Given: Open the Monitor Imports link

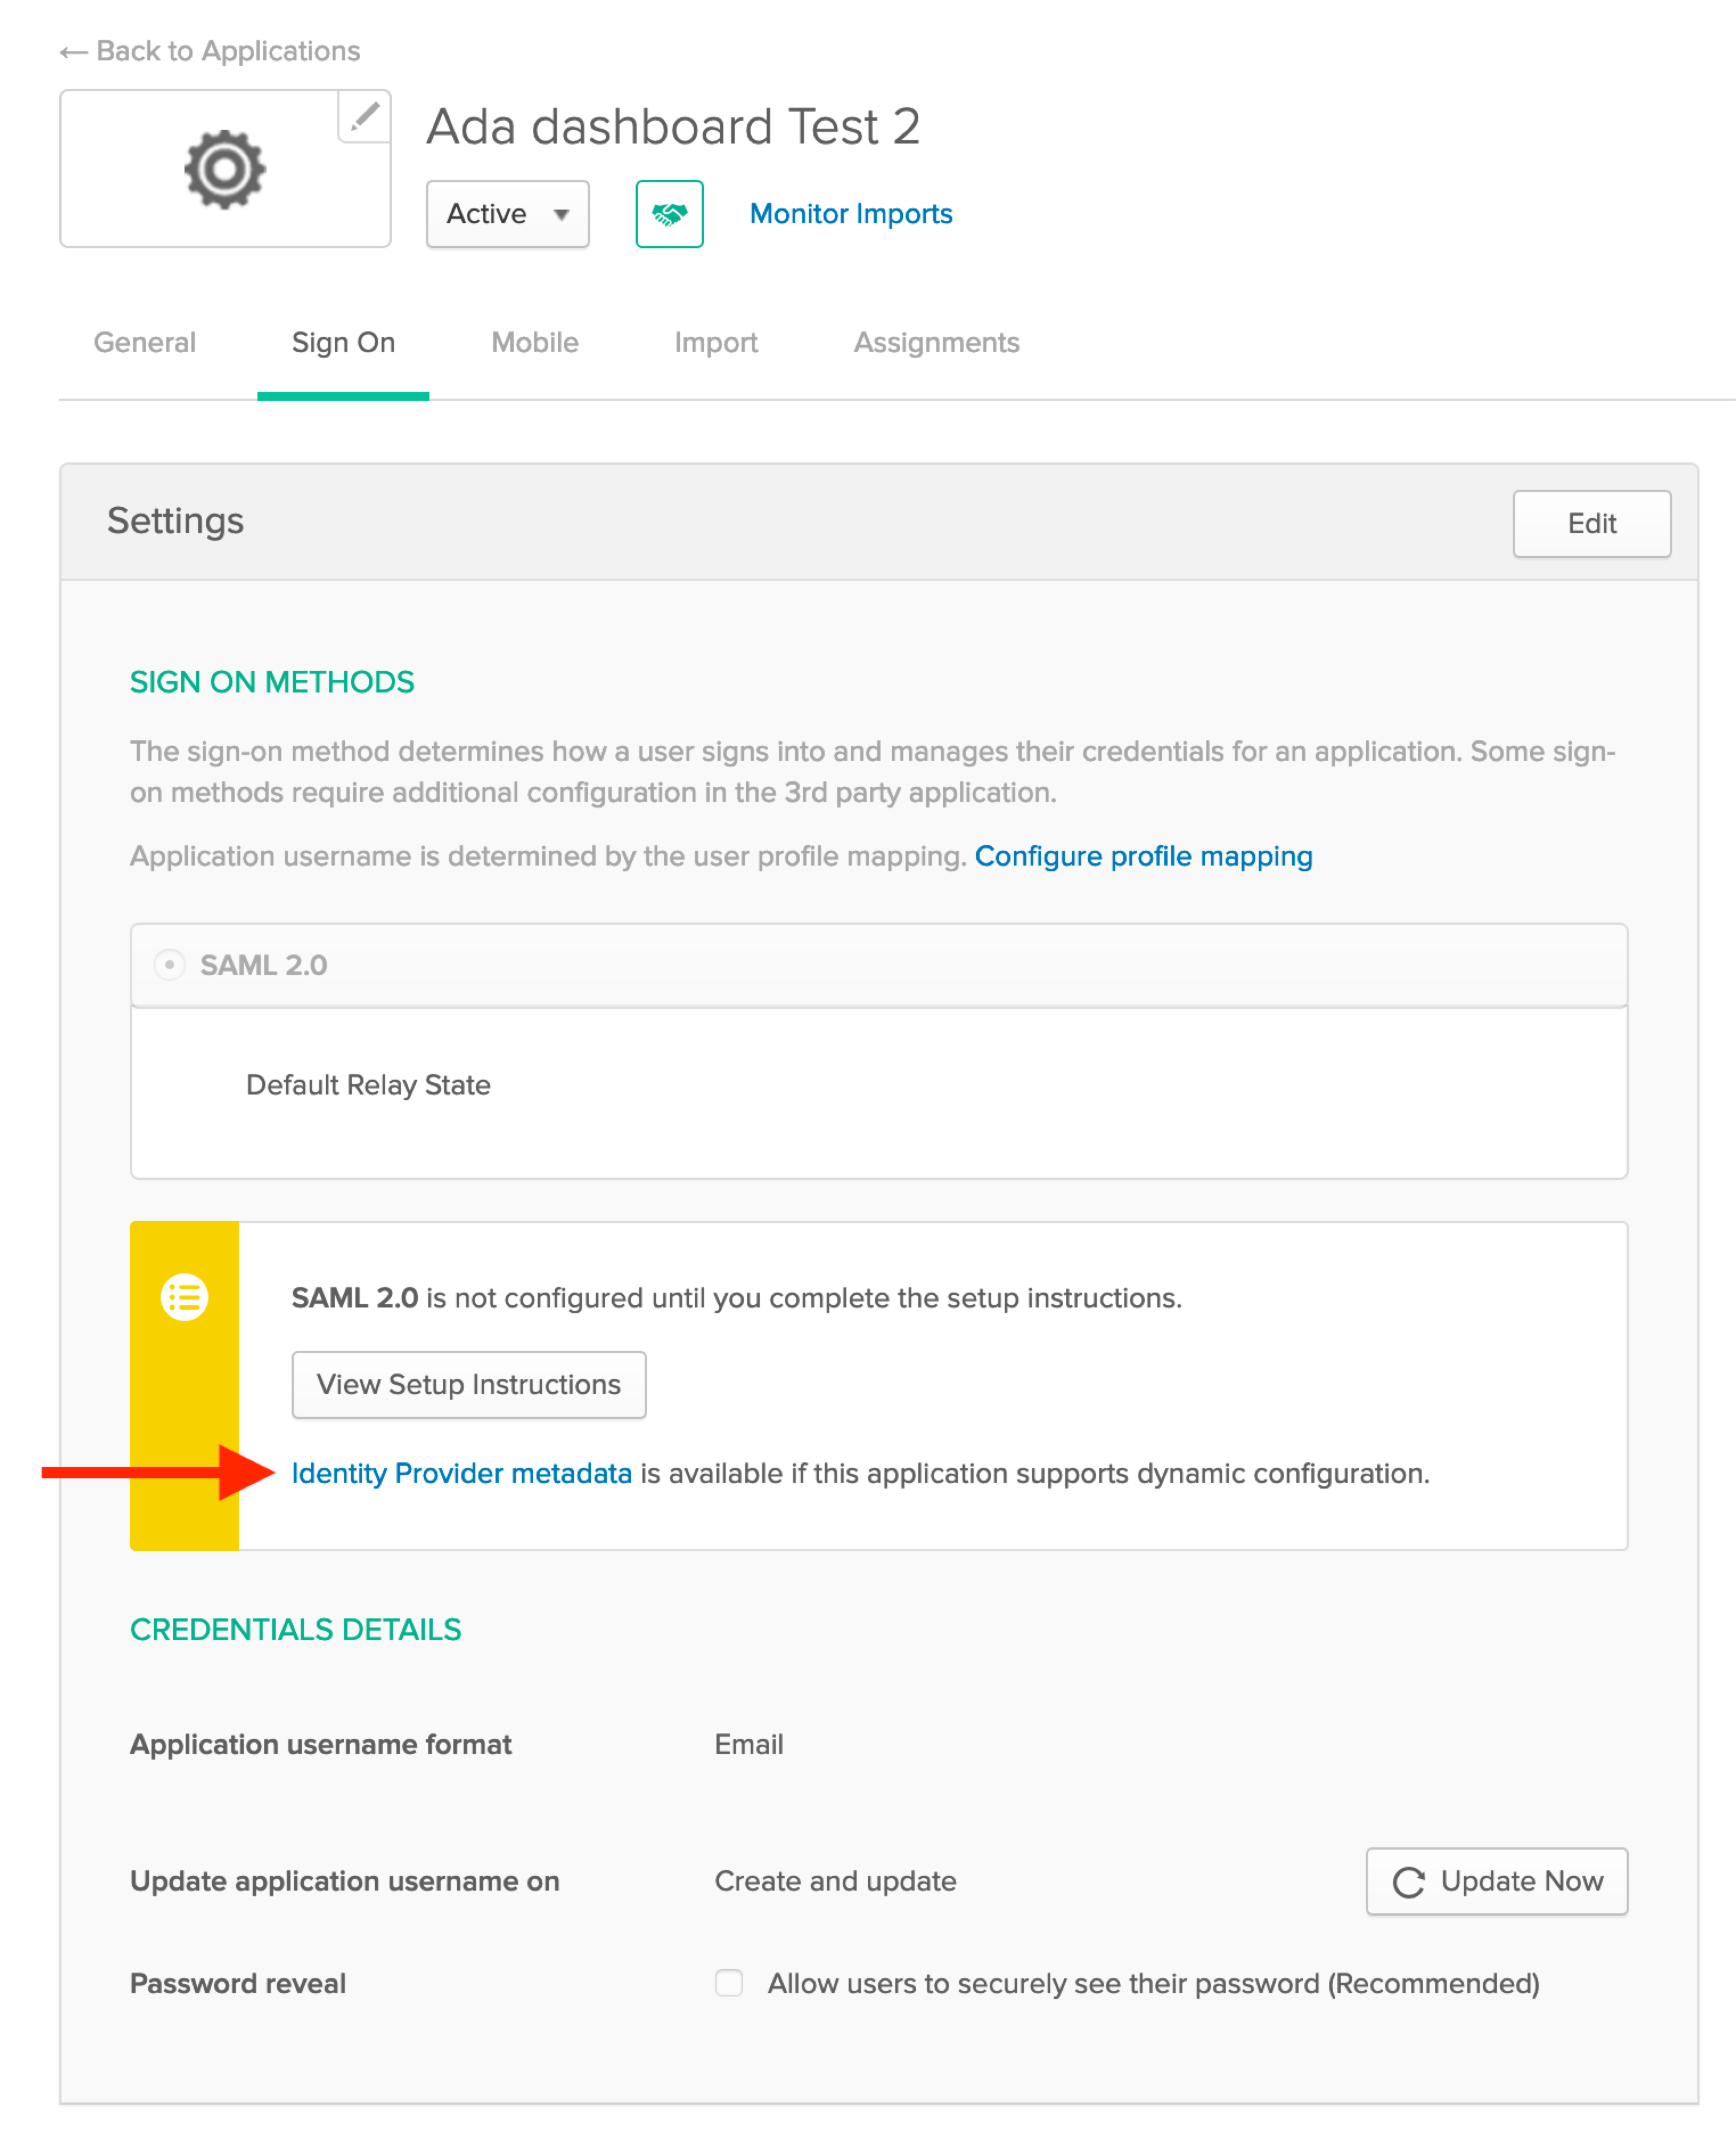Looking at the screenshot, I should [850, 214].
